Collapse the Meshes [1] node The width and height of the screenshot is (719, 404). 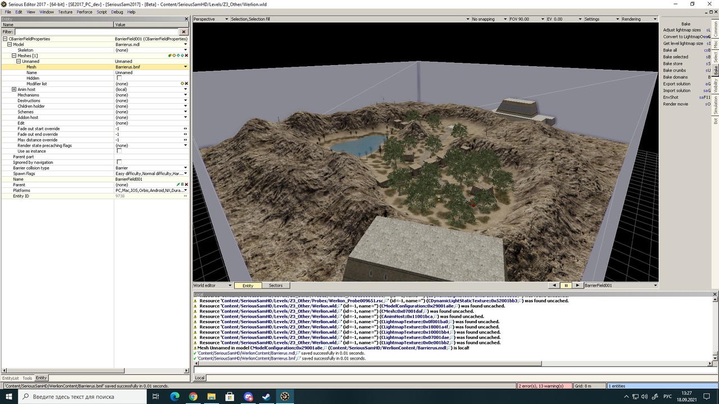pos(14,56)
